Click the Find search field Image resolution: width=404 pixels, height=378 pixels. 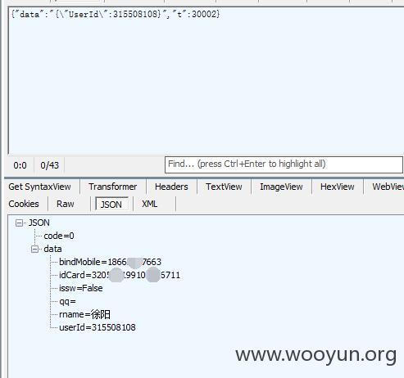(284, 164)
